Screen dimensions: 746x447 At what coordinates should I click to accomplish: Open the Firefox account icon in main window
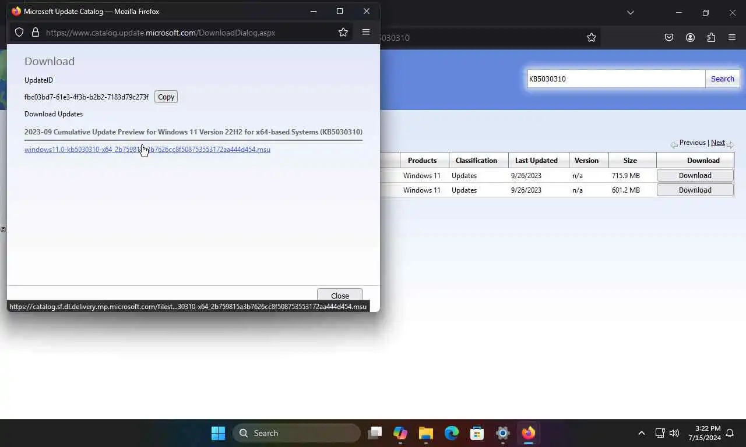pos(690,37)
